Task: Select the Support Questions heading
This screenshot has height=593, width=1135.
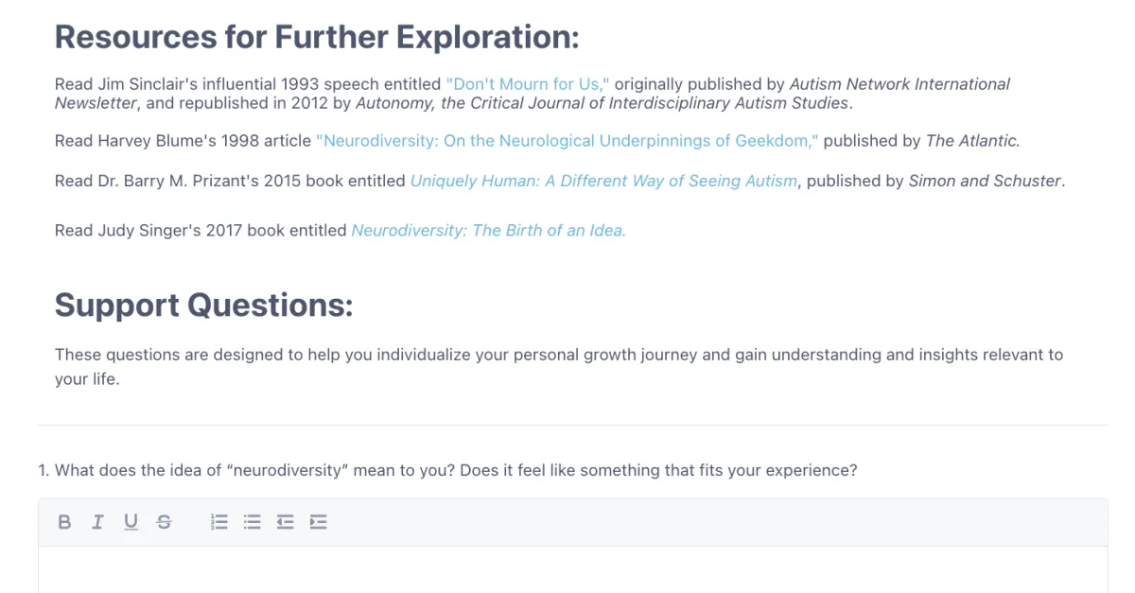Action: point(203,305)
